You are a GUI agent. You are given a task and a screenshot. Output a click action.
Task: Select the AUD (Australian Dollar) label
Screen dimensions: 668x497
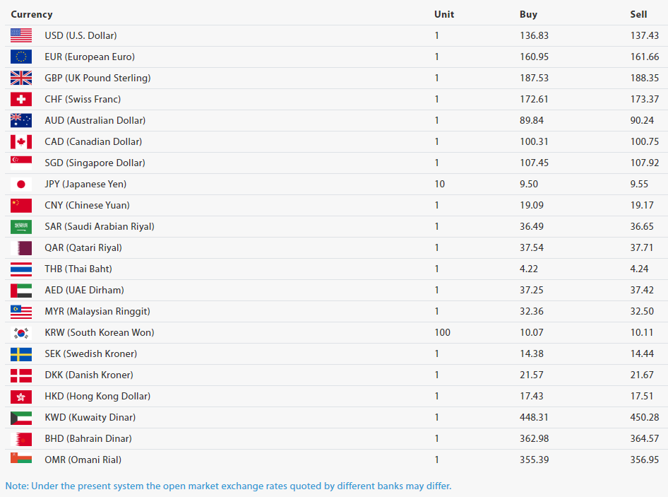tap(95, 120)
